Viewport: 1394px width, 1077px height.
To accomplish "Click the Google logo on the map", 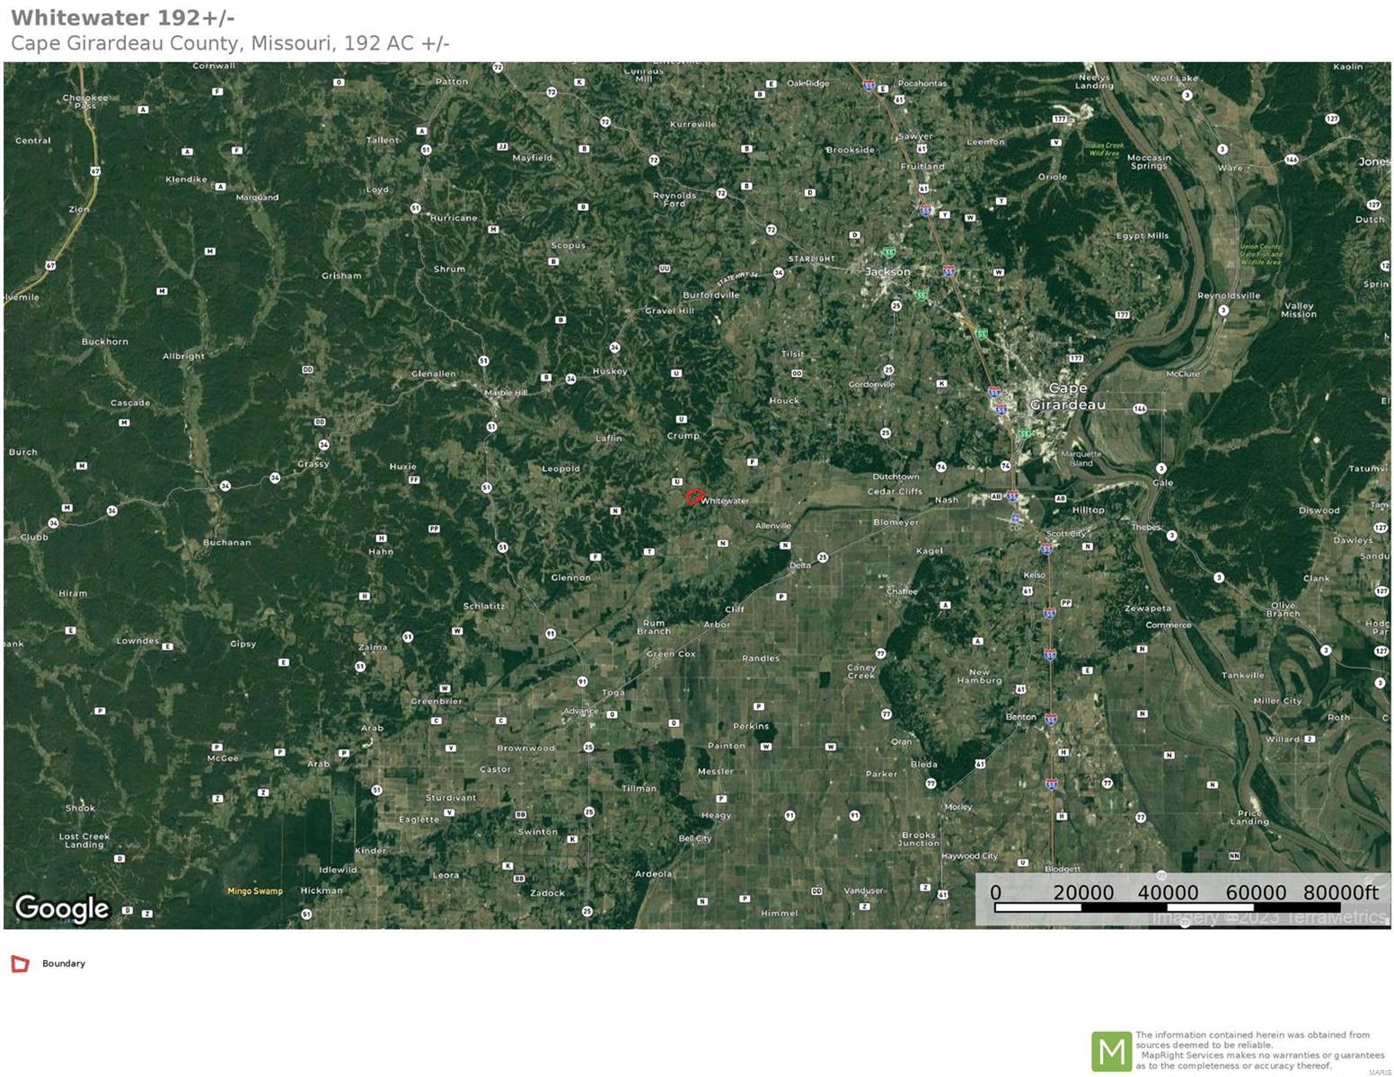I will coord(61,908).
